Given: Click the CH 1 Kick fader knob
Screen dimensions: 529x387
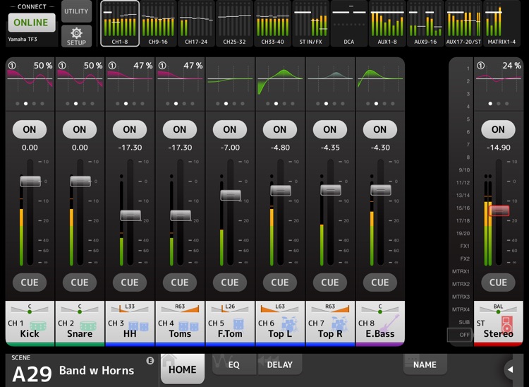Looking at the screenshot, I should 30,181.
